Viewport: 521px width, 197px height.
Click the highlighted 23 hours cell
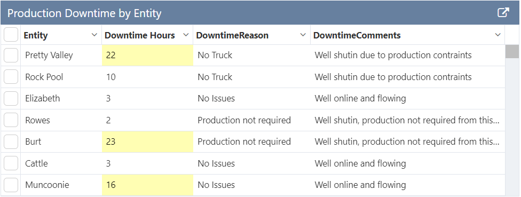point(147,141)
